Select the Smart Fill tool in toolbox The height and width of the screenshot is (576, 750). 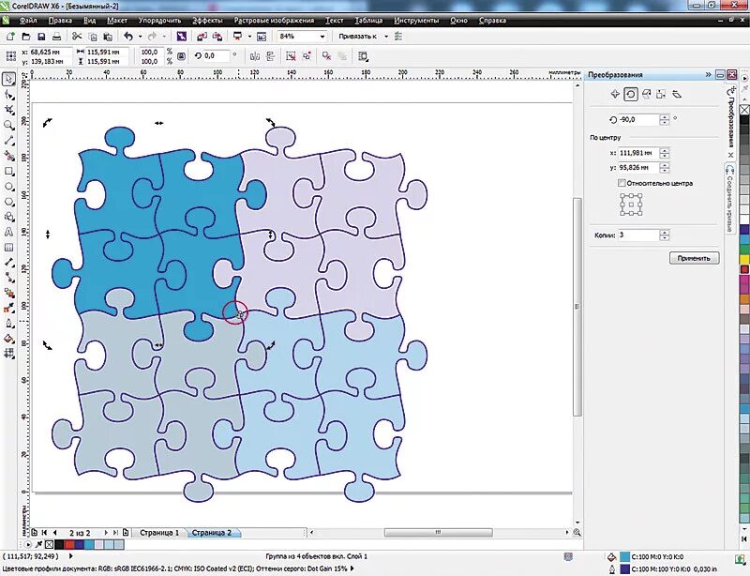tap(8, 156)
